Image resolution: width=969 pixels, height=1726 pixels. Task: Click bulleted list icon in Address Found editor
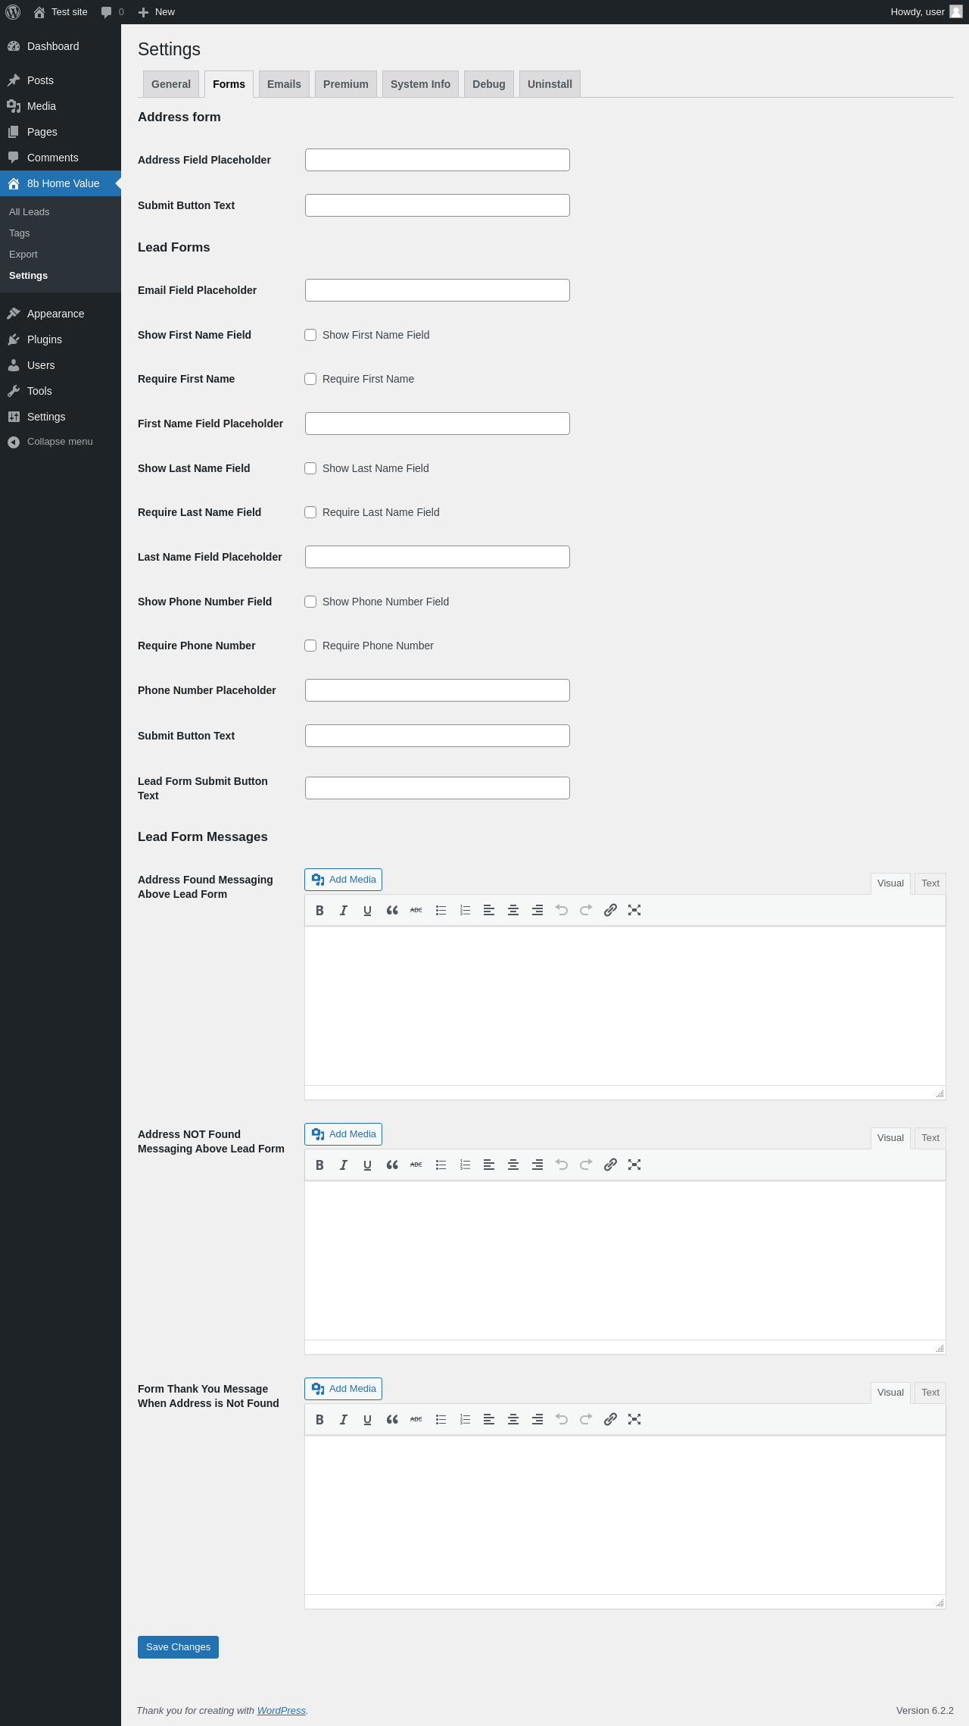click(441, 910)
